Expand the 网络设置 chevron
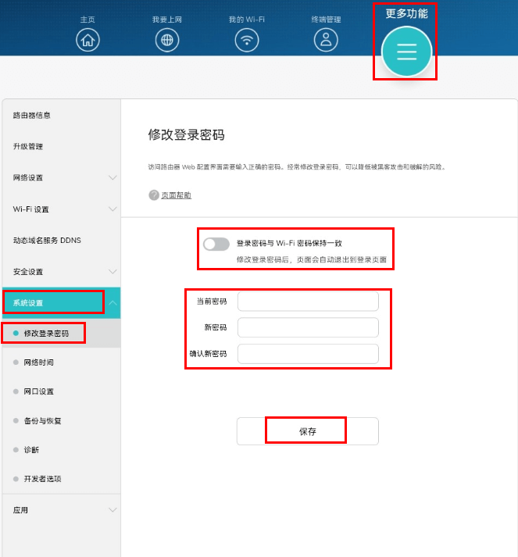 click(x=113, y=177)
